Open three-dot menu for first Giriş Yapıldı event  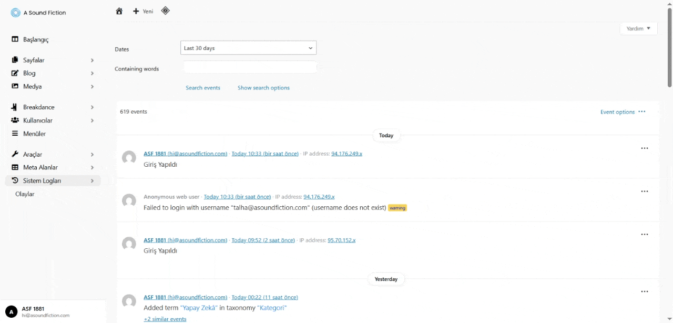(644, 149)
